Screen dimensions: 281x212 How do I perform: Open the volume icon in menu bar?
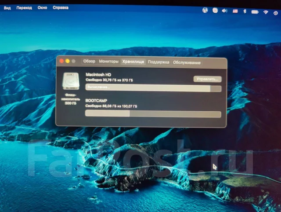coord(224,11)
